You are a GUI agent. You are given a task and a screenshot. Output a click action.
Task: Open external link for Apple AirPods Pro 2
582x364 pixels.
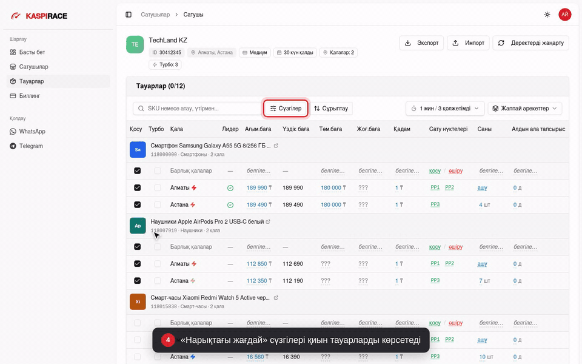coord(268,221)
